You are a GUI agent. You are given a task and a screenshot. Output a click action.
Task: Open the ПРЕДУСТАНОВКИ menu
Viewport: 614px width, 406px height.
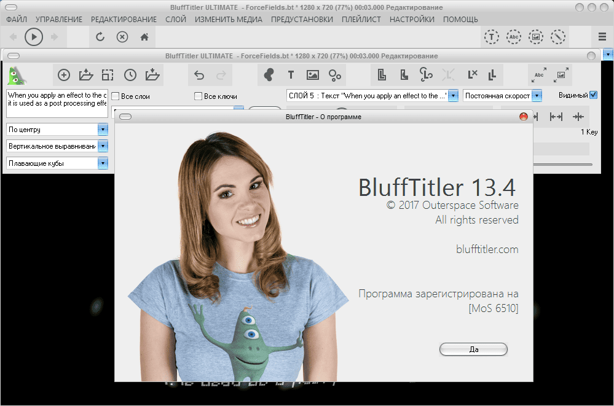point(302,19)
